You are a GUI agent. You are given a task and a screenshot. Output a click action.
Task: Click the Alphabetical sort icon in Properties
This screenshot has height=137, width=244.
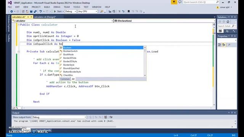click(x=224, y=45)
